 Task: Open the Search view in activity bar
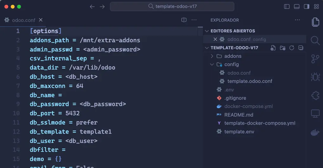click(315, 40)
